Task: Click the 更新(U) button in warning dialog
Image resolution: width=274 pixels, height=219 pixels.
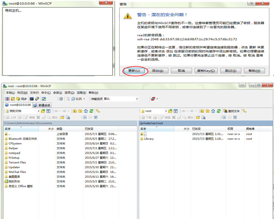Action: point(134,71)
